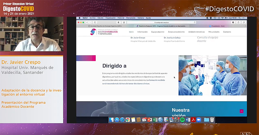Screen dimensions: 259x135
Task: Launch Google Chrome from the Dock
Action: point(128,120)
